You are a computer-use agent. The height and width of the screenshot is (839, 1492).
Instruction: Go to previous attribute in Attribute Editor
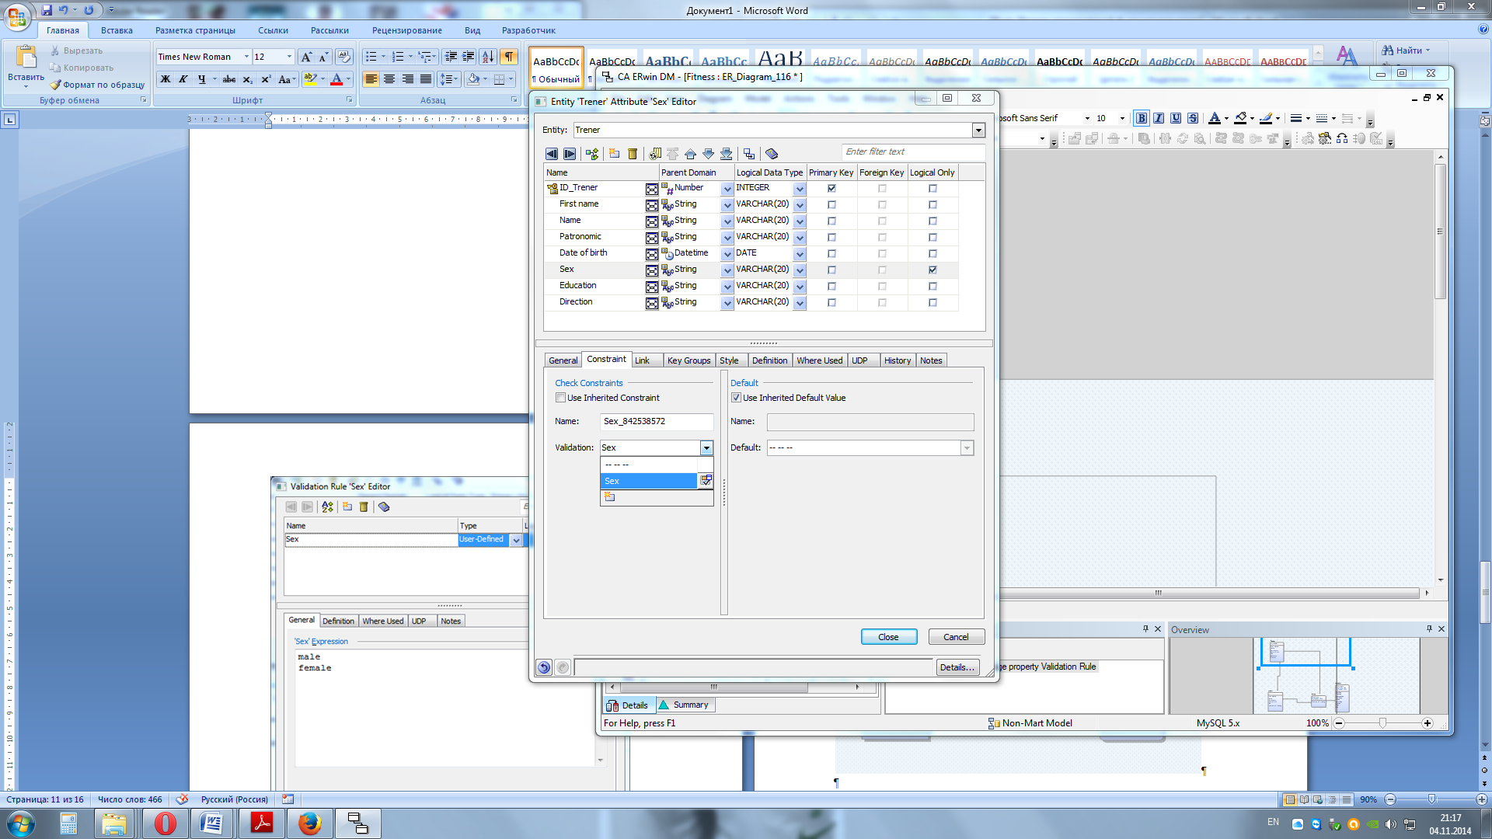(x=551, y=154)
